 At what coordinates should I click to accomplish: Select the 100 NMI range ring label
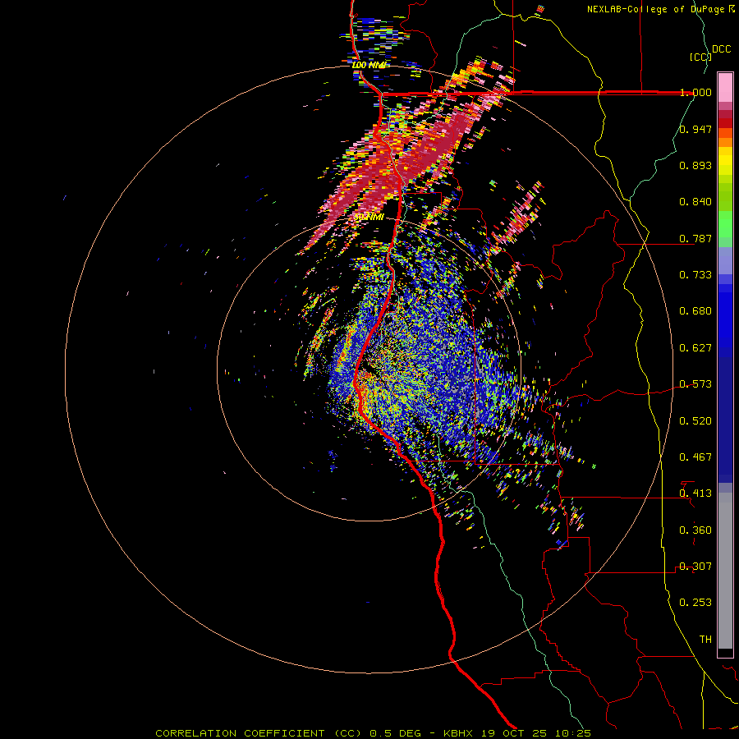[369, 65]
